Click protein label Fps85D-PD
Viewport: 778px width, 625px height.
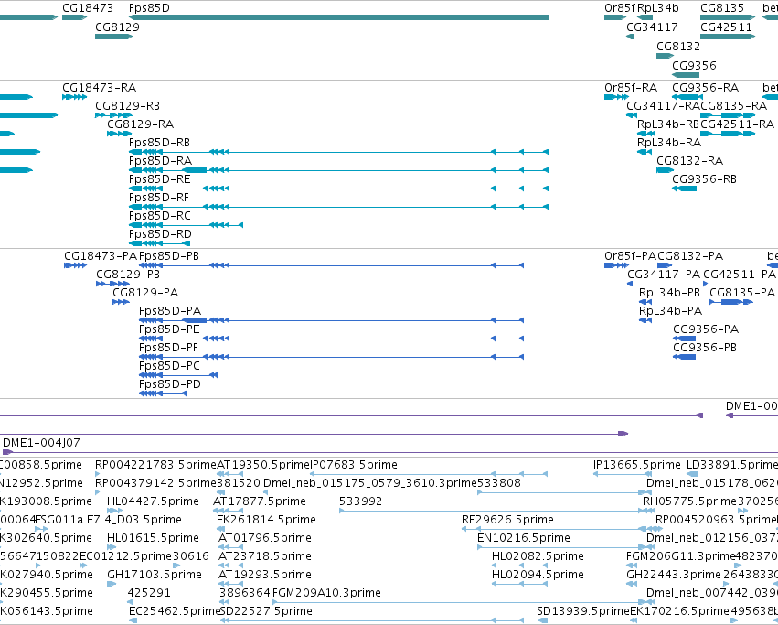tap(170, 385)
